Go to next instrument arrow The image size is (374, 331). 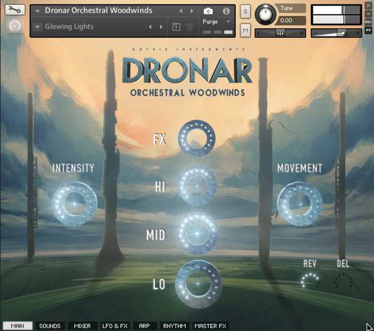coord(192,11)
